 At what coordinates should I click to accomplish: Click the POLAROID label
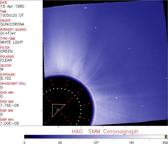[x=7, y=57]
